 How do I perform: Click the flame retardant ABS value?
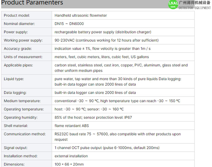pos(72,126)
